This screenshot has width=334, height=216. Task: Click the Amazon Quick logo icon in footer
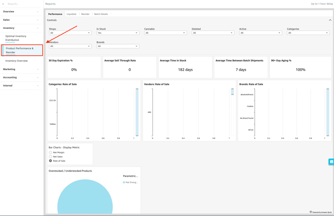311,212
